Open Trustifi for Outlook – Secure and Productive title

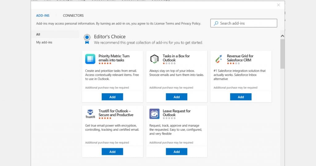click(x=116, y=113)
